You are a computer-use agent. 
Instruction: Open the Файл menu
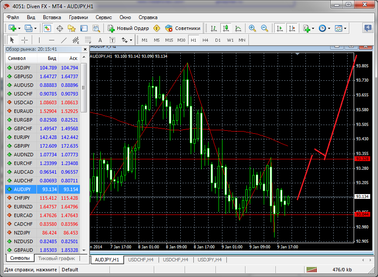(13, 17)
